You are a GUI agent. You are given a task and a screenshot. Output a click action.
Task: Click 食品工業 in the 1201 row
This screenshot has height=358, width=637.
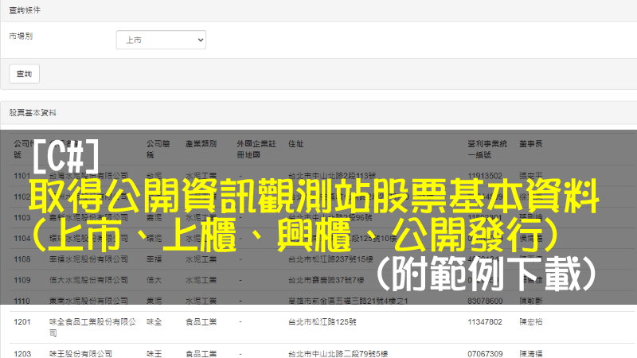click(201, 322)
